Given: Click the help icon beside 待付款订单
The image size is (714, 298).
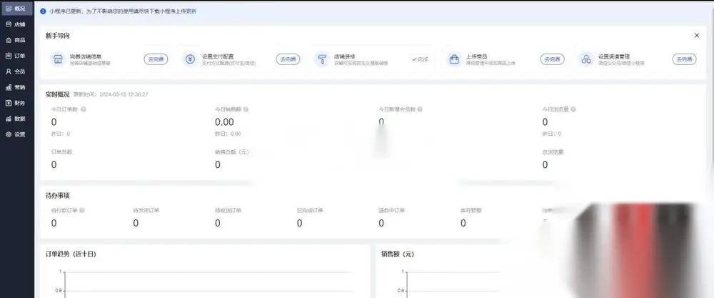Looking at the screenshot, I should click(82, 211).
